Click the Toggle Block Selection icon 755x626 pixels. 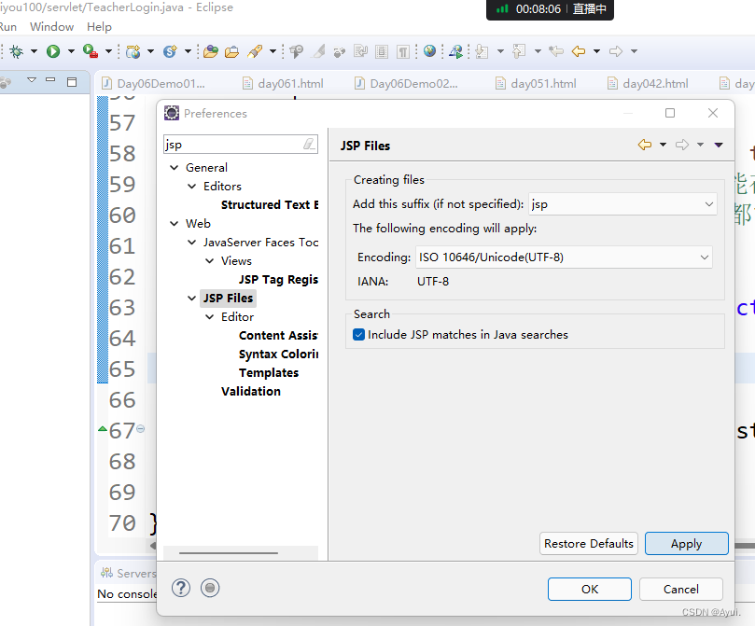[x=382, y=51]
